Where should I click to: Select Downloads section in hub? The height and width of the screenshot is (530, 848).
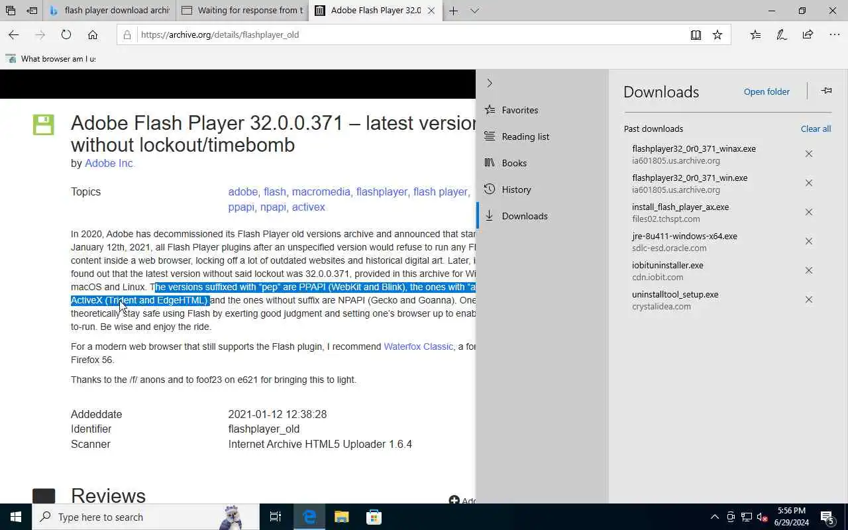tap(542, 216)
